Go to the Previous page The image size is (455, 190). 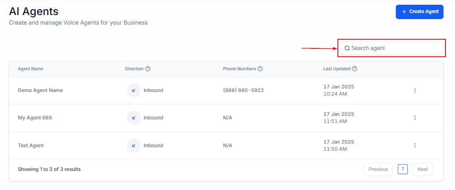(x=378, y=169)
